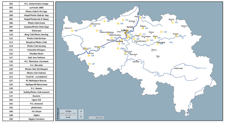The image size is (225, 124).
Task: Select marker 106 next to Visé
Action: (140, 18)
